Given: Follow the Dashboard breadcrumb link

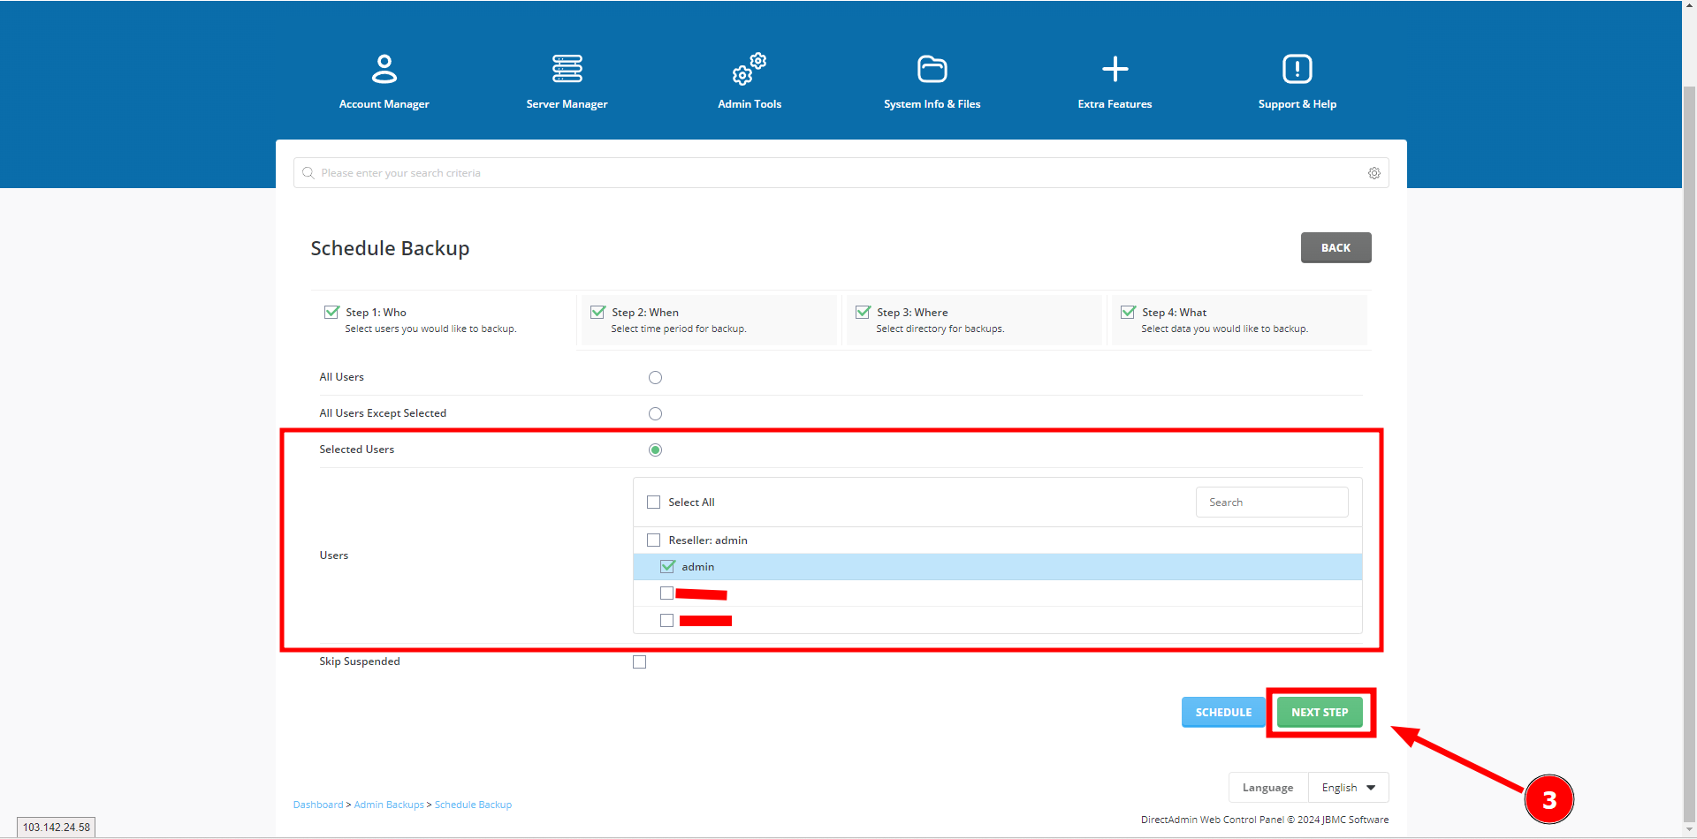Looking at the screenshot, I should tap(318, 805).
